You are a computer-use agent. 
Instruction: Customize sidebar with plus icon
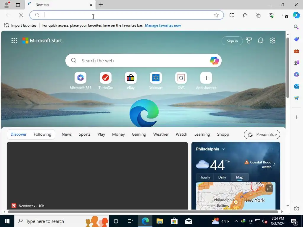tap(296, 117)
